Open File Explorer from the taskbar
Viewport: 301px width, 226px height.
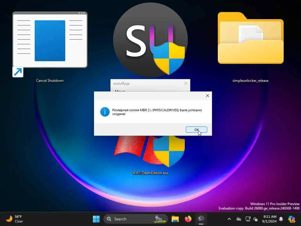[x=175, y=219]
